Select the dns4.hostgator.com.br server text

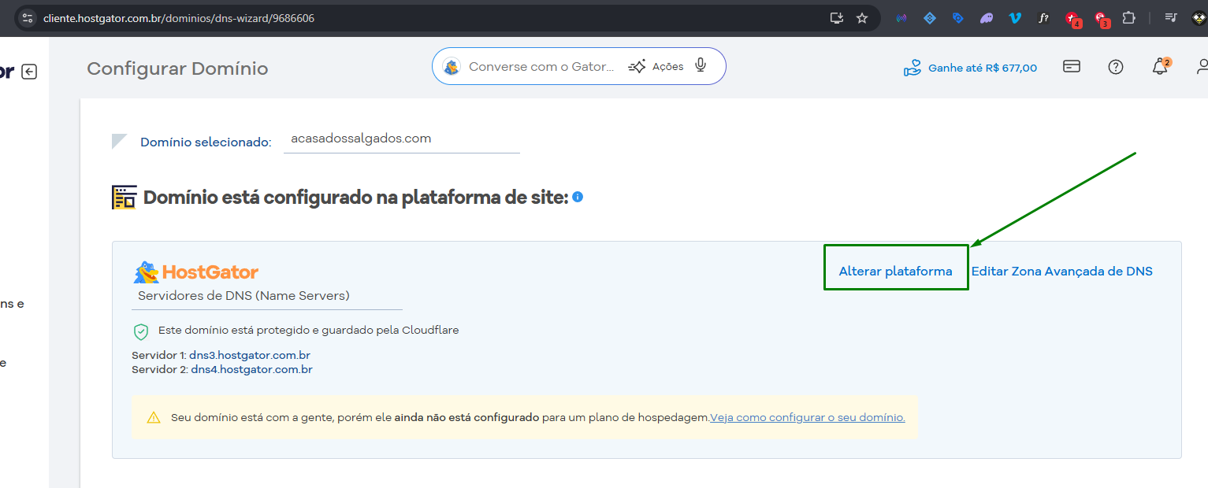pyautogui.click(x=251, y=369)
